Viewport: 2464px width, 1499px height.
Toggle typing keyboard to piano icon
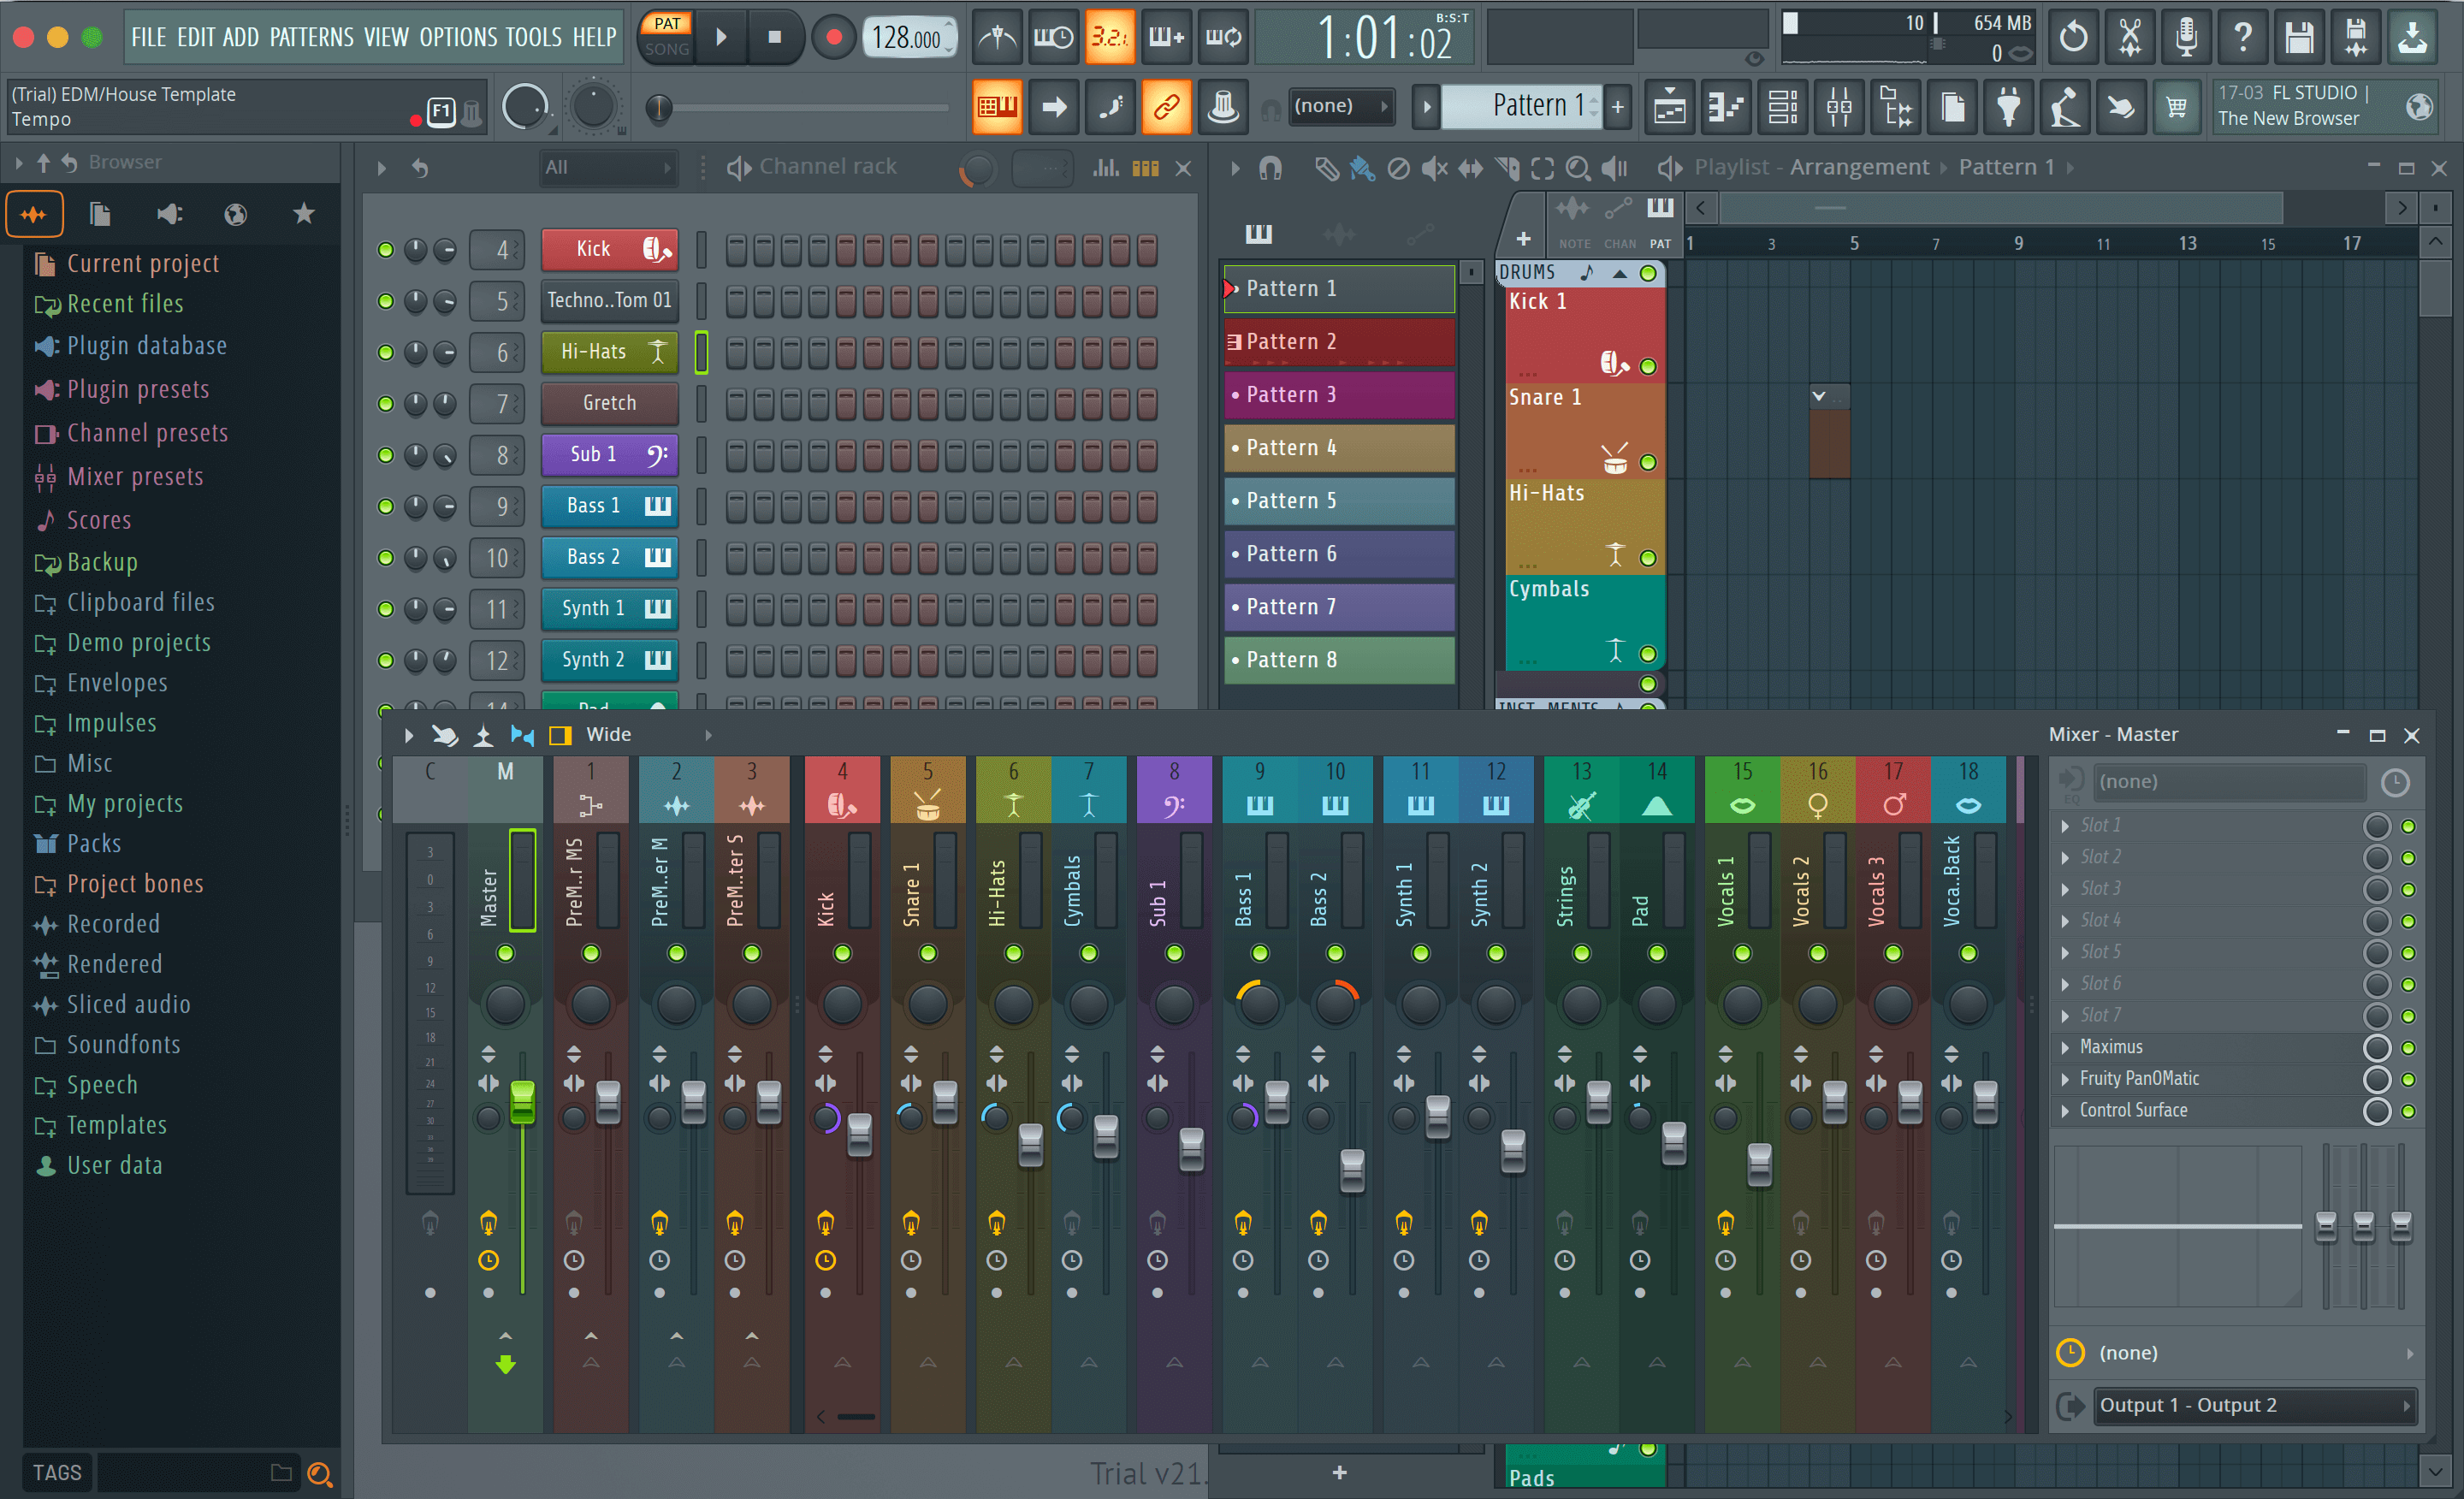997,106
